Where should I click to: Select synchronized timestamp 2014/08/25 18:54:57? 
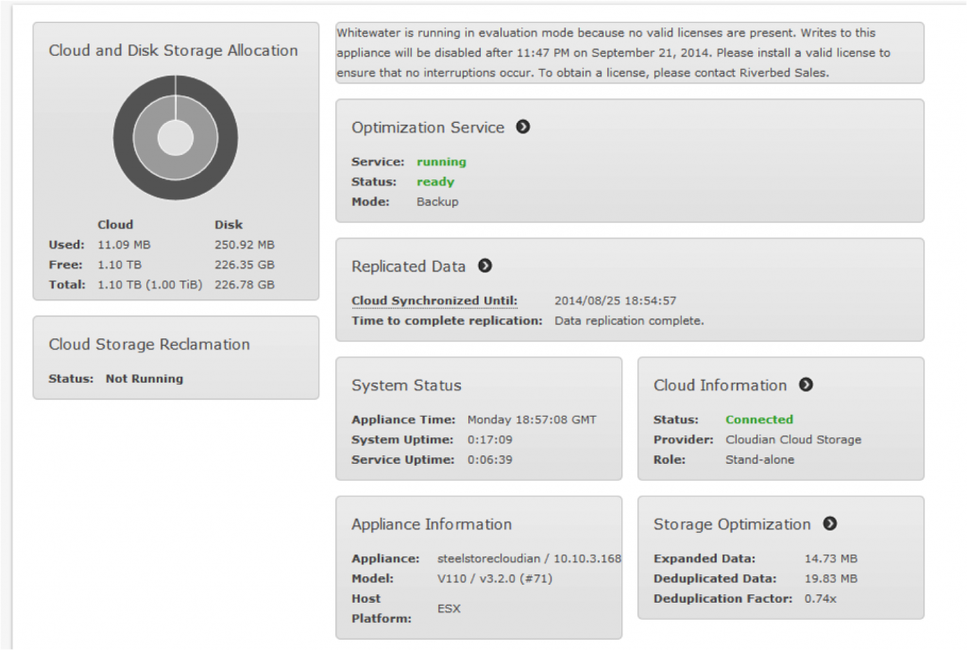point(616,301)
